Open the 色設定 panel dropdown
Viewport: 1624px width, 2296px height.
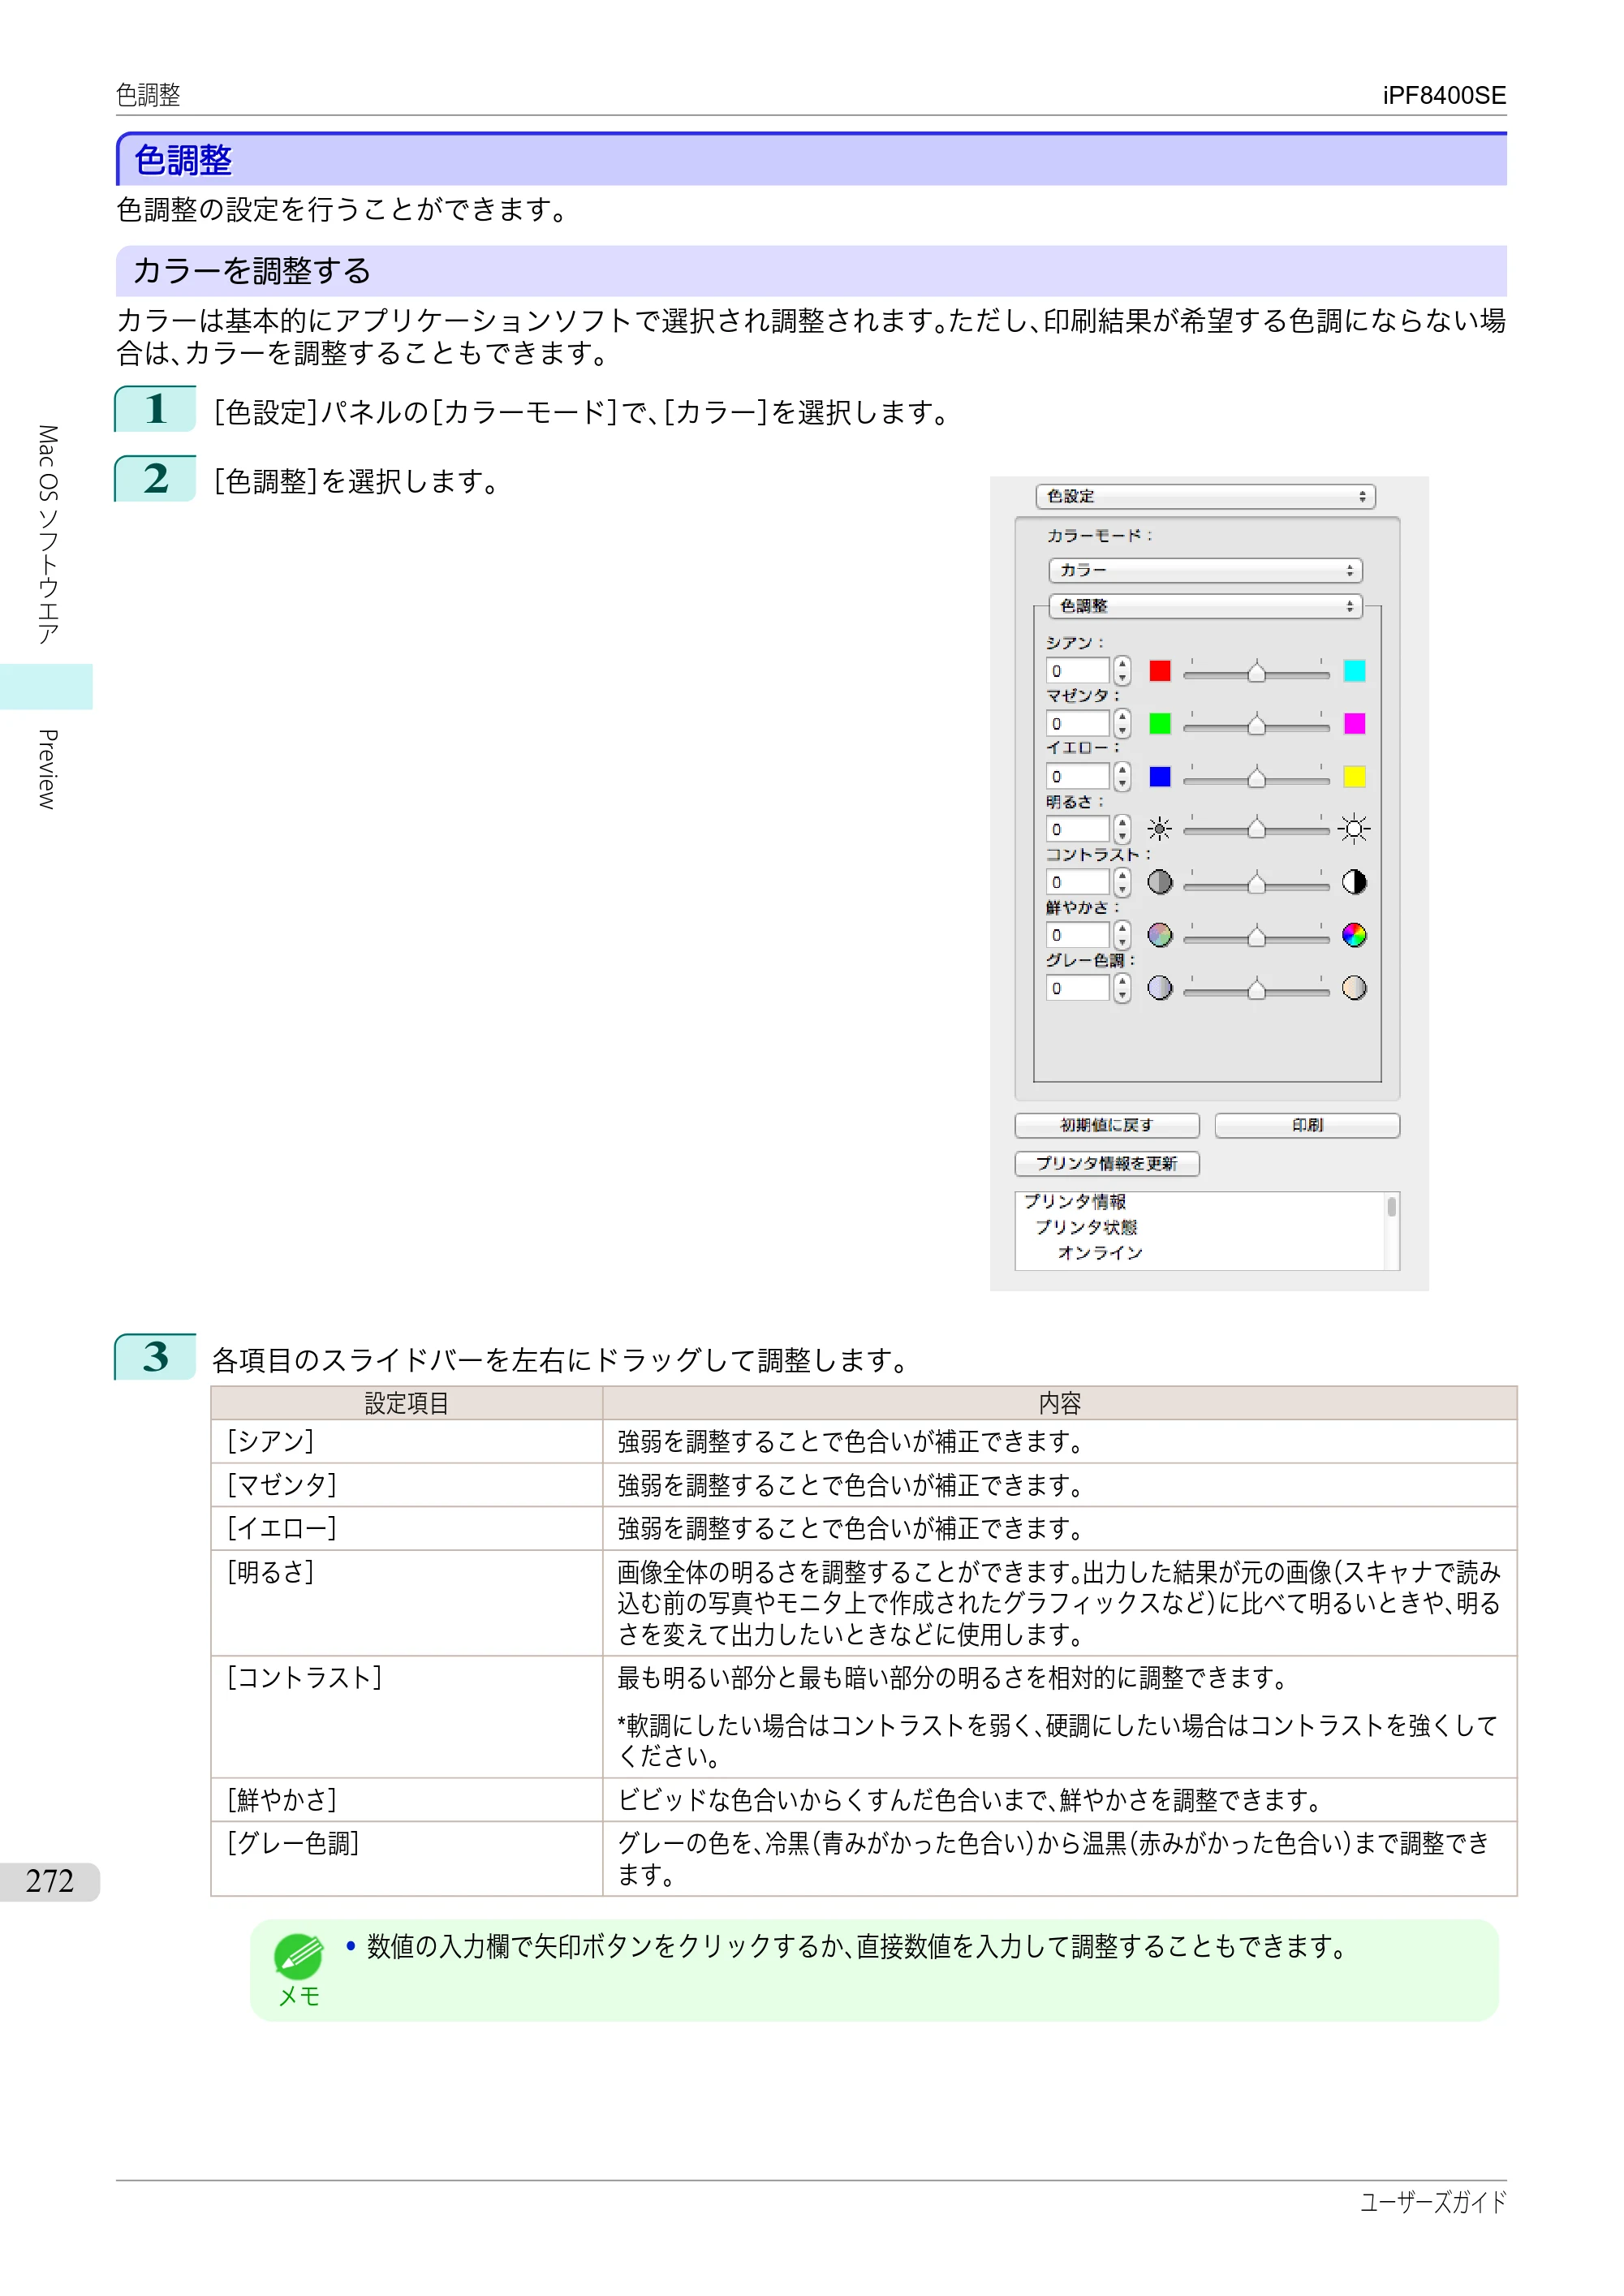pyautogui.click(x=1206, y=497)
